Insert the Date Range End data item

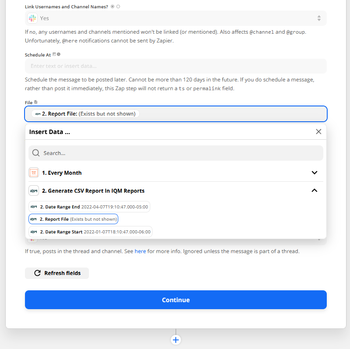click(89, 207)
